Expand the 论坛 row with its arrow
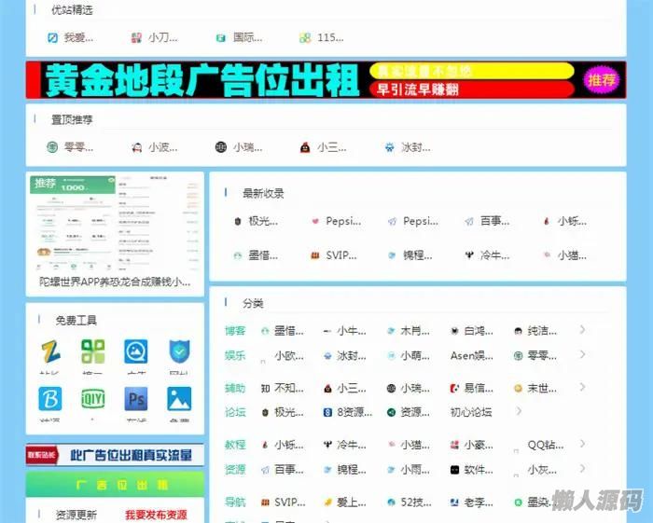The height and width of the screenshot is (523, 653). click(x=519, y=411)
